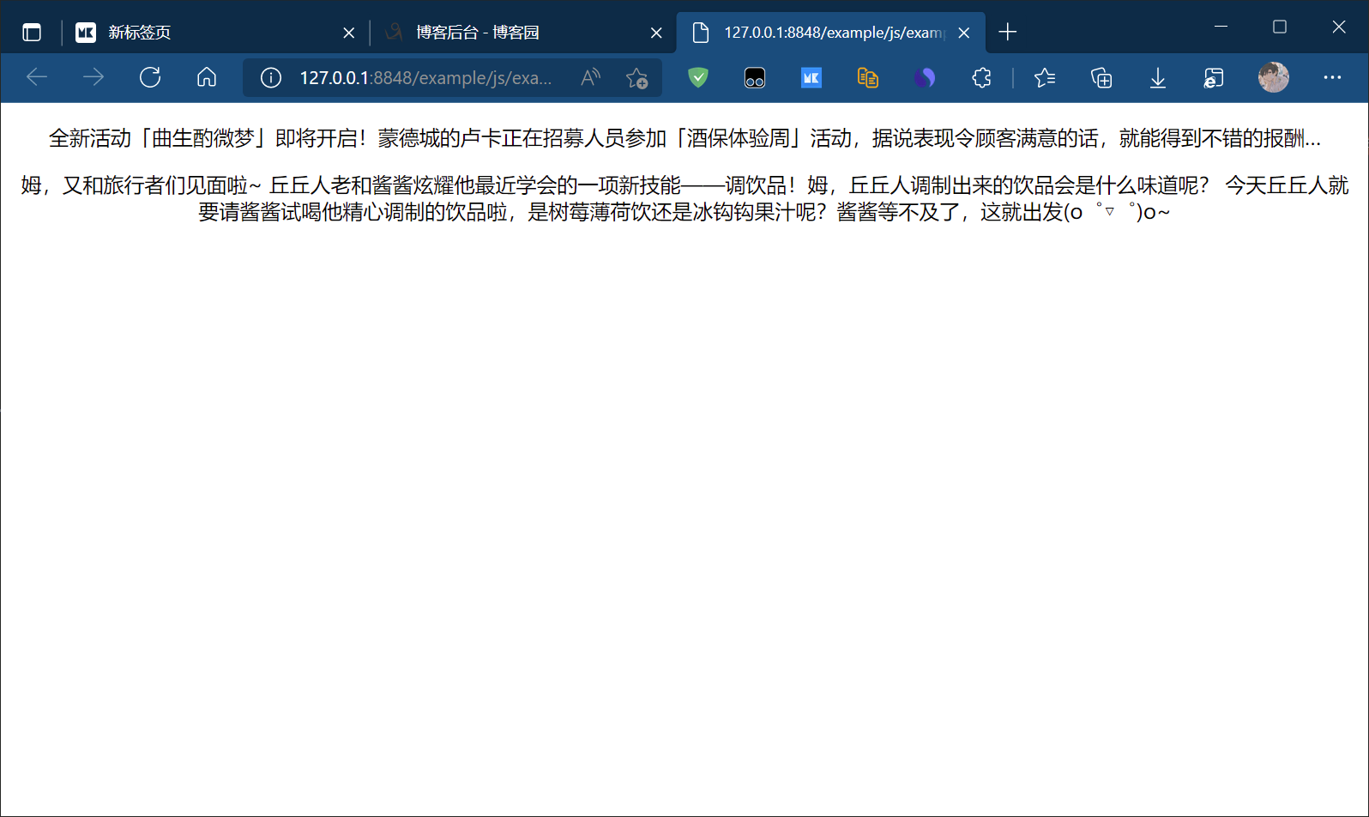Open the user profile avatar
Image resolution: width=1369 pixels, height=817 pixels.
tap(1274, 78)
